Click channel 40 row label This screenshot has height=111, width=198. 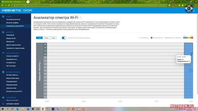click(45, 47)
